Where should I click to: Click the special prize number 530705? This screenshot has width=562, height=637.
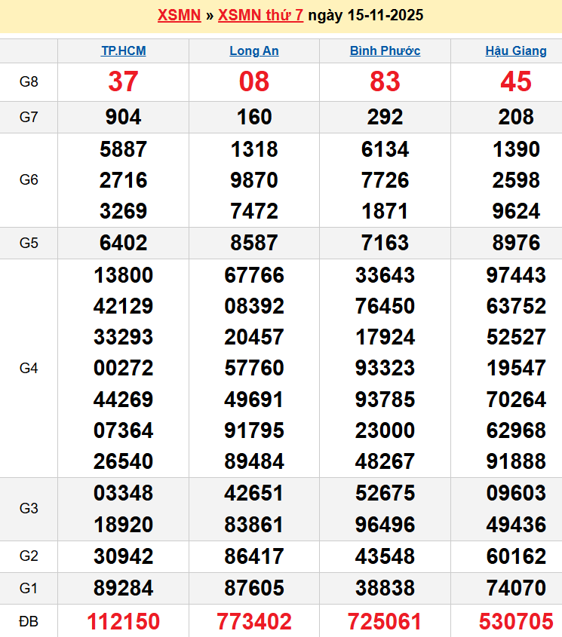click(516, 621)
